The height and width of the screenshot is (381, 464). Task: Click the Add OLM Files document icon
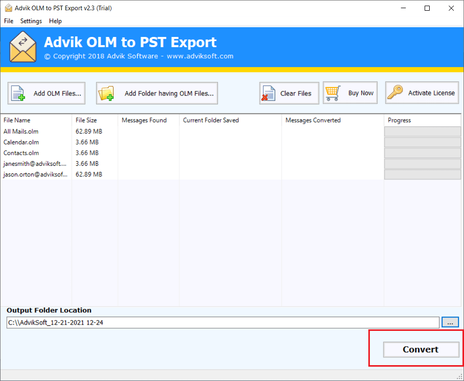click(18, 93)
